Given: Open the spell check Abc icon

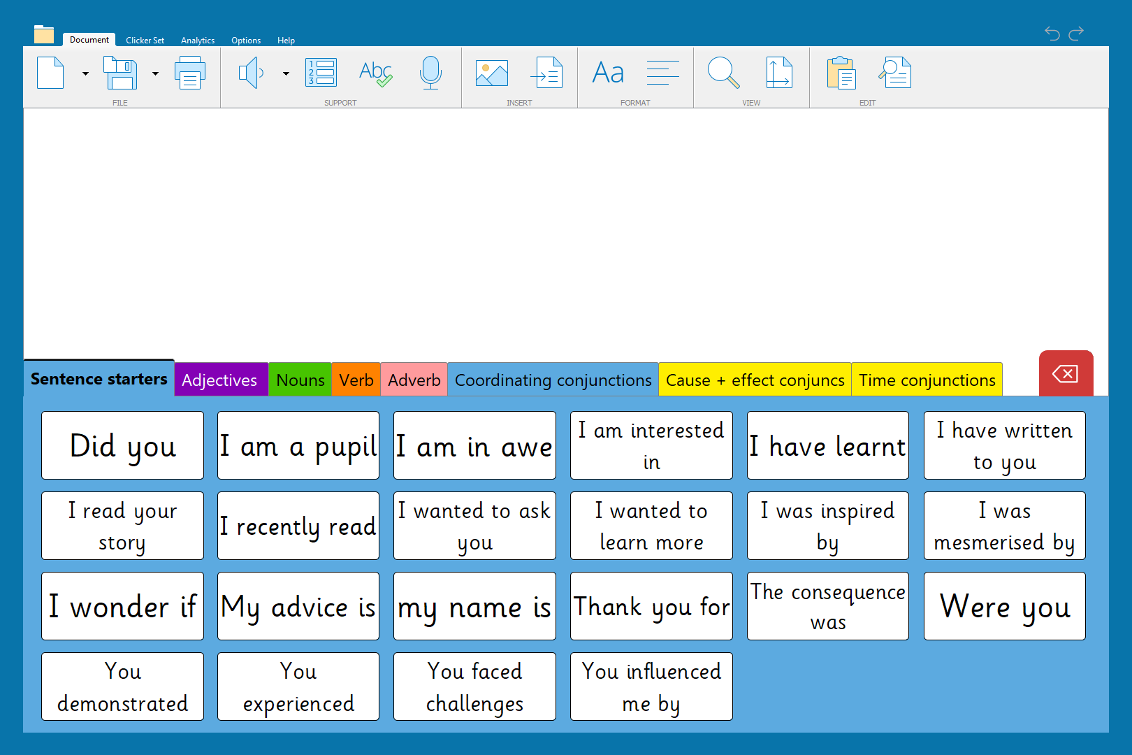Looking at the screenshot, I should coord(375,73).
